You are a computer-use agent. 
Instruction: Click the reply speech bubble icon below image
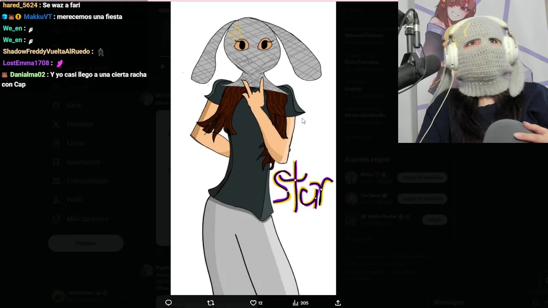pyautogui.click(x=168, y=303)
